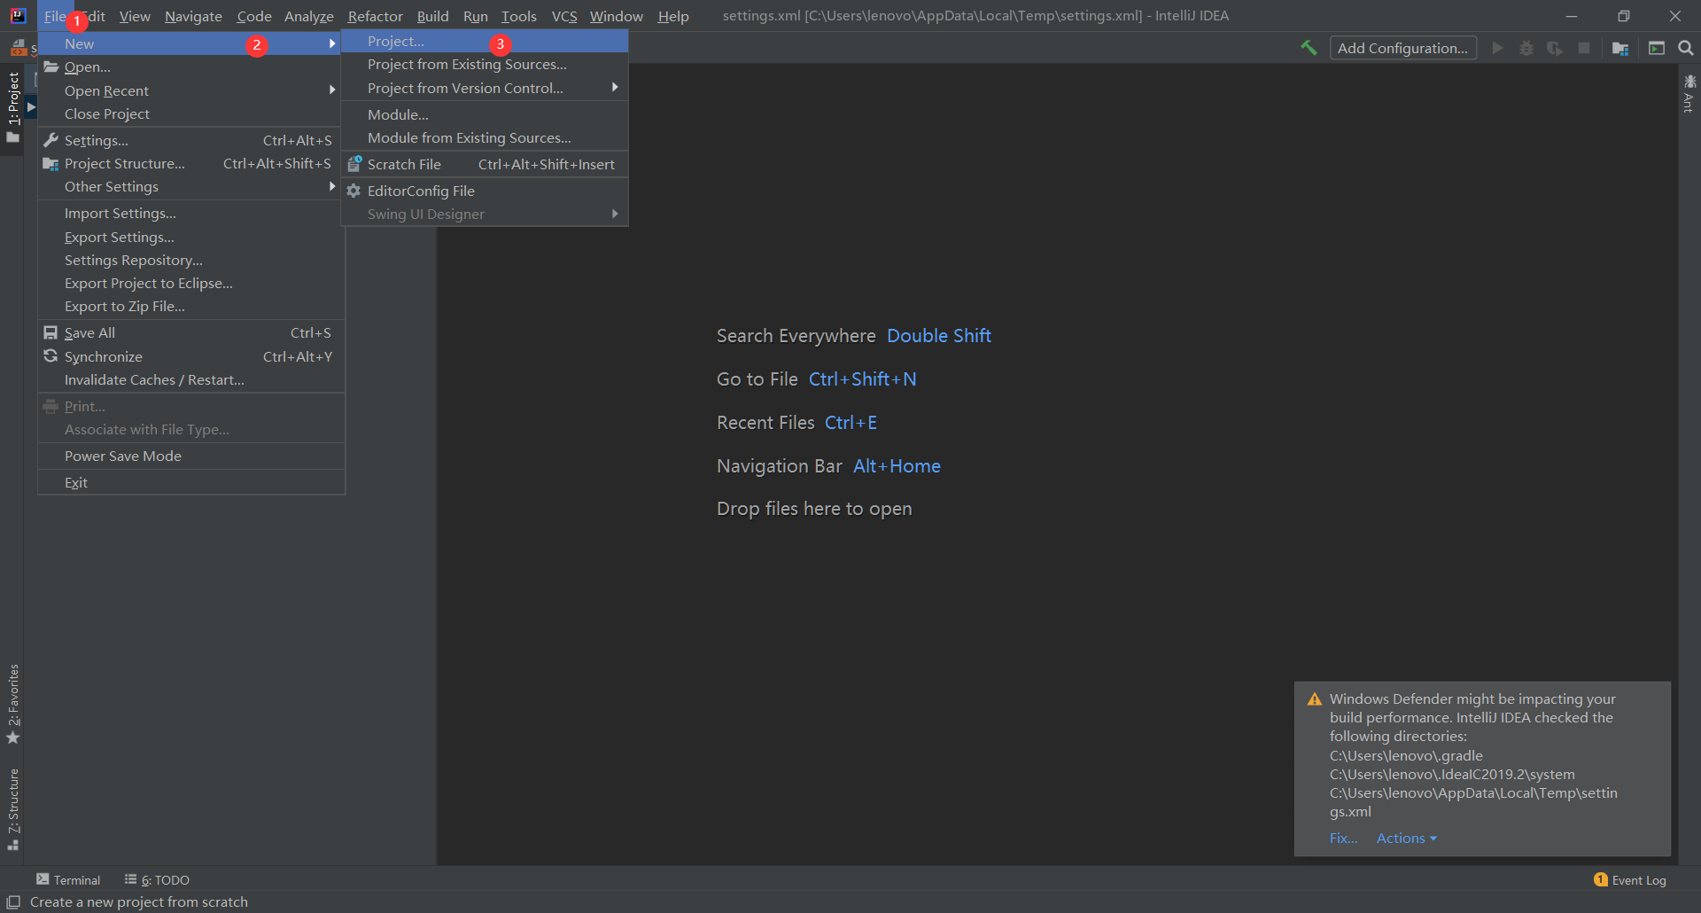Image resolution: width=1701 pixels, height=913 pixels.
Task: Click the Add Configuration... button
Action: click(x=1403, y=48)
